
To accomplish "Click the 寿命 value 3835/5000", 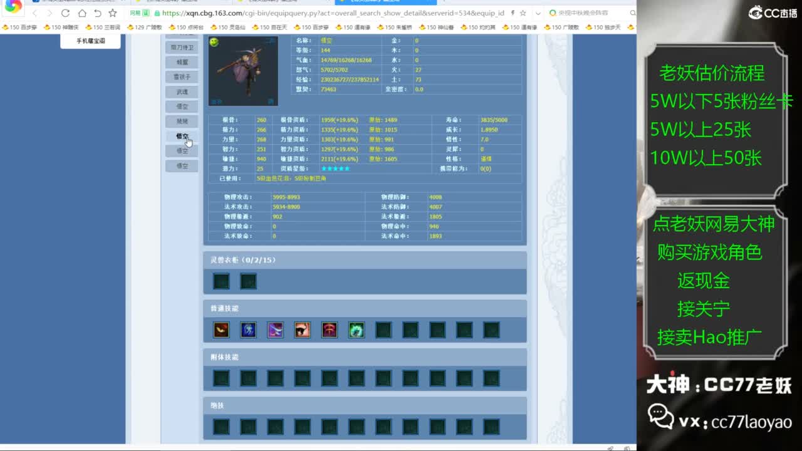I will [x=494, y=120].
